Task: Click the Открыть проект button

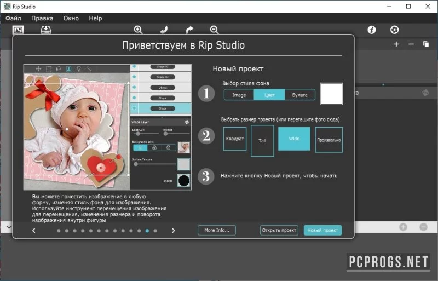Action: click(x=279, y=230)
